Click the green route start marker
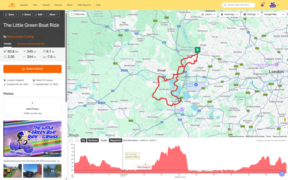This screenshot has width=288, height=180. click(x=198, y=50)
